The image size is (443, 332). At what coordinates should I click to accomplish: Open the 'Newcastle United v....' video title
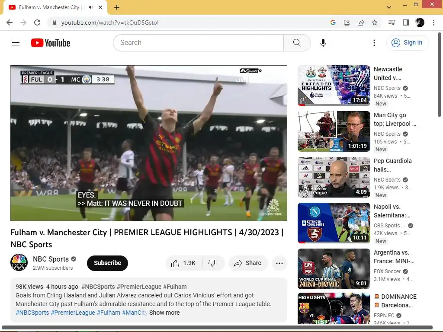[388, 73]
